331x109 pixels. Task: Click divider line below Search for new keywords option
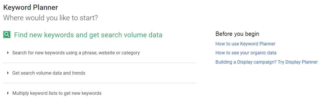point(100,63)
